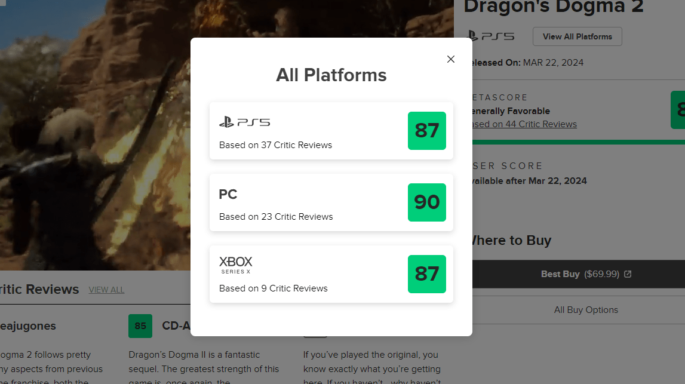Click the review excerpt 'Dragon's Dogma II is a fantastic'
Viewport: 685px width, 384px height.
click(194, 355)
